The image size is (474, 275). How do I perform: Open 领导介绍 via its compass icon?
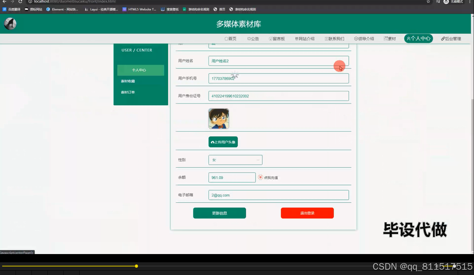tap(356, 38)
